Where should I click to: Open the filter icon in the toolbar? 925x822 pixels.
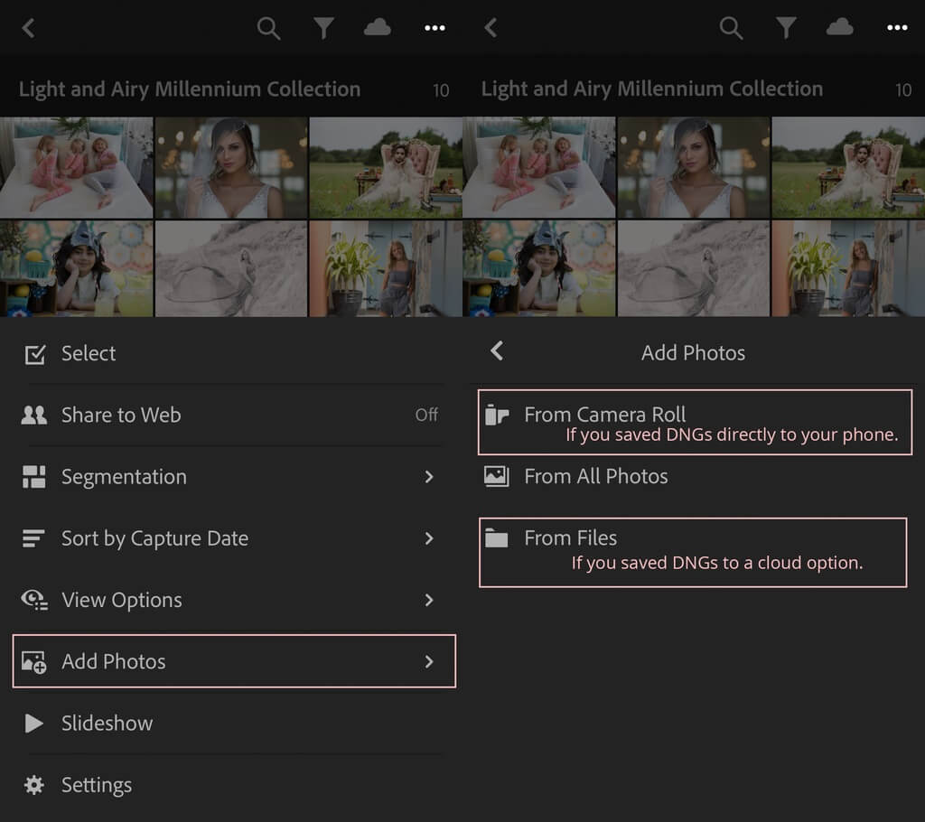tap(324, 28)
